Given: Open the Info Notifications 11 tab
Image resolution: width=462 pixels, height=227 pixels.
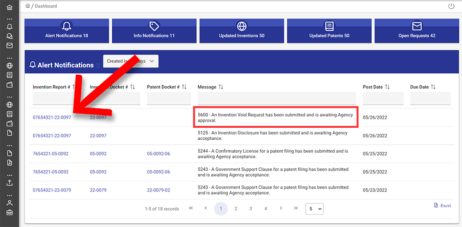Looking at the screenshot, I should click(154, 30).
